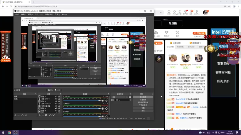Screen dimensions: 241x135
Task: Open transition properties gear beside 淡出
Action: tap(130, 97)
